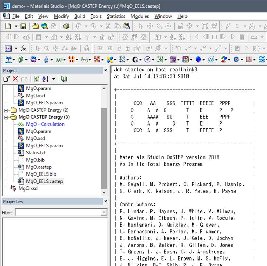Open the Properties Filter combo box
Screen dimensions: 267x266
(61, 212)
